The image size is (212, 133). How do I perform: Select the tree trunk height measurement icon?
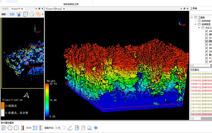coord(23,128)
